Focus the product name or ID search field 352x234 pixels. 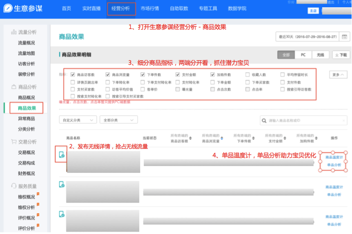tap(303, 121)
